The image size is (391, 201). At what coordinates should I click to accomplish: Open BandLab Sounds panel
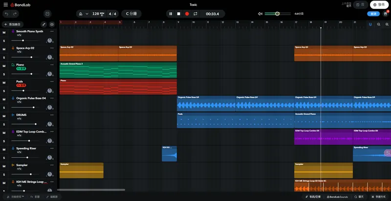pos(338,197)
